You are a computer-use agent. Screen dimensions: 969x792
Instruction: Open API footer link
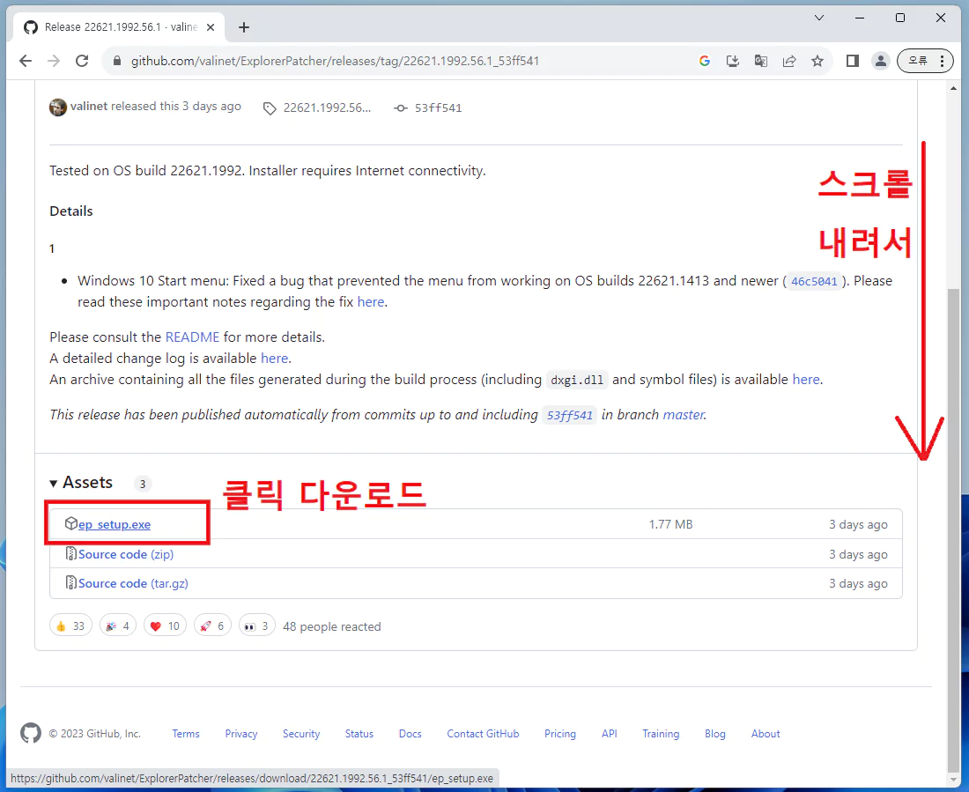coord(610,733)
